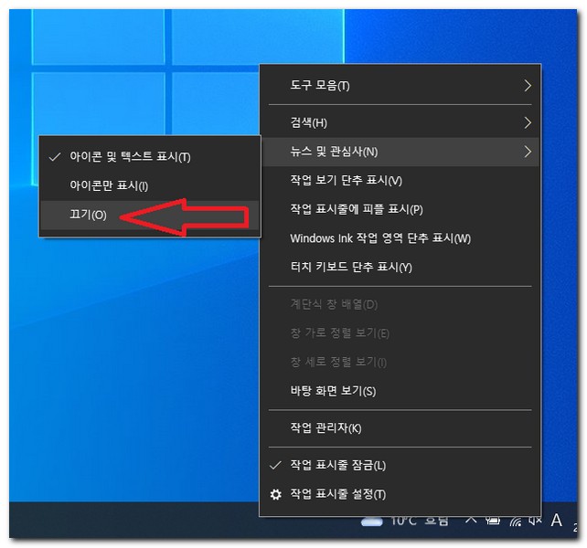The image size is (587, 548).
Task: Expand the 검색(H) chevron arrow
Action: 528,122
